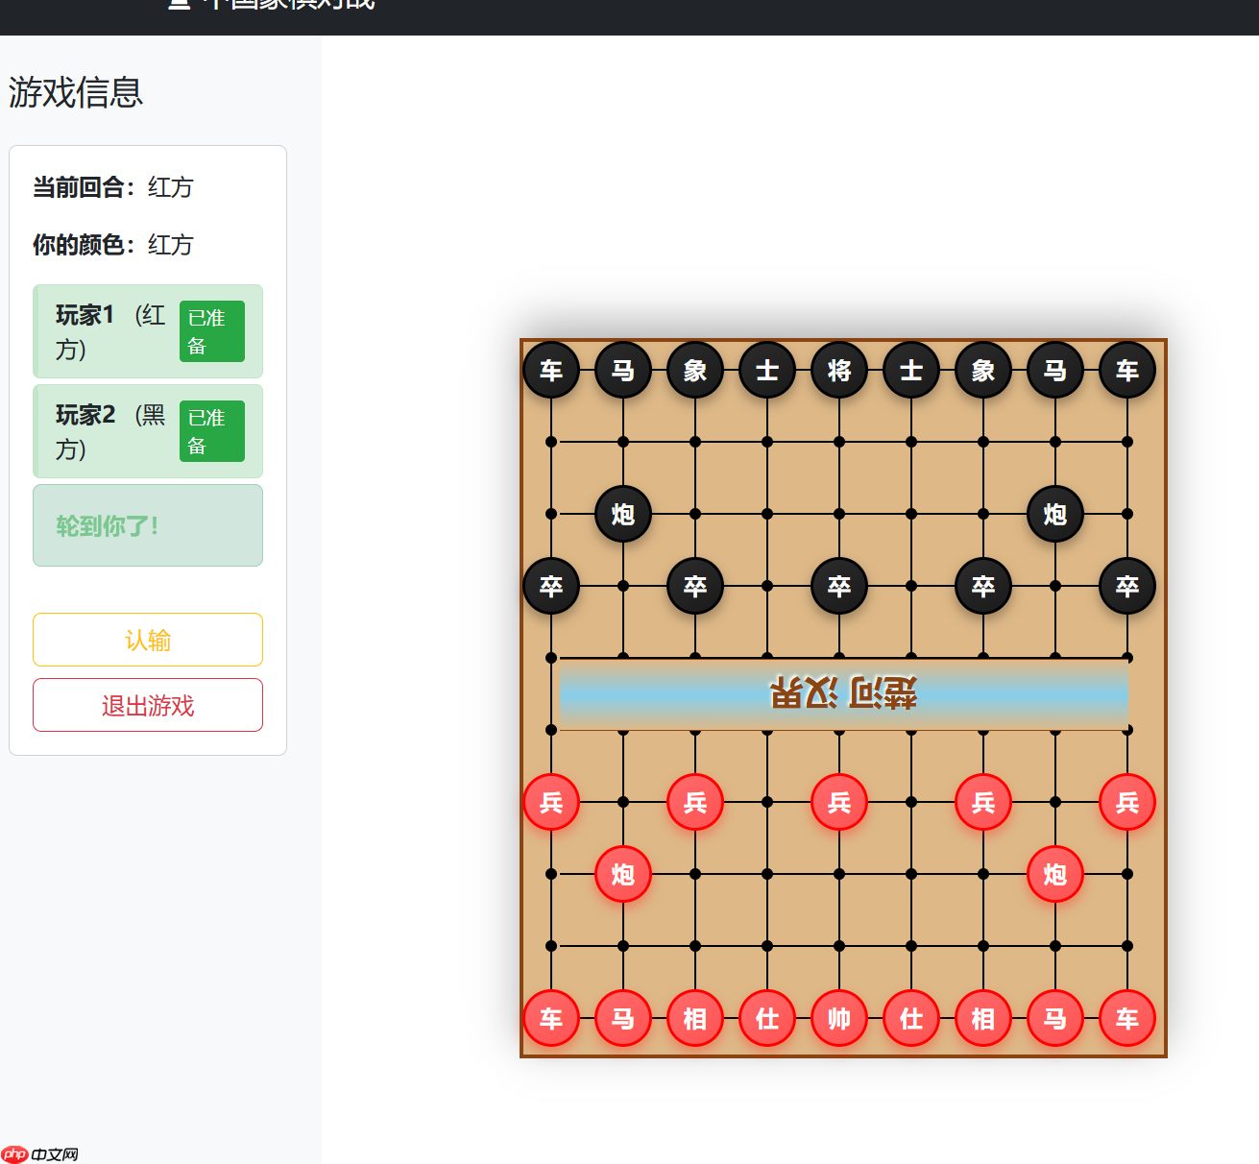Click player 1's 已准备 ready badge
1259x1164 pixels.
[x=212, y=330]
